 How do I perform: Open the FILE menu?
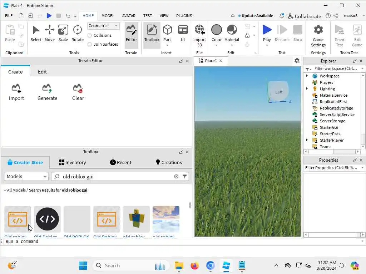(9, 16)
